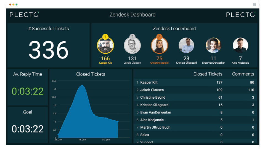Click the yellow window minimize dot
The height and width of the screenshot is (149, 265).
[13, 5]
